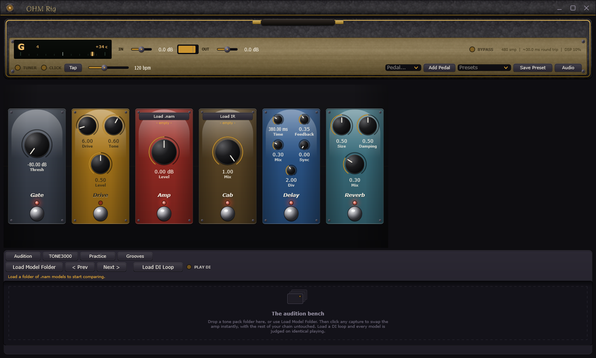Click the amber level meter between IN and OUT
Screen dimensions: 596x358
click(187, 49)
